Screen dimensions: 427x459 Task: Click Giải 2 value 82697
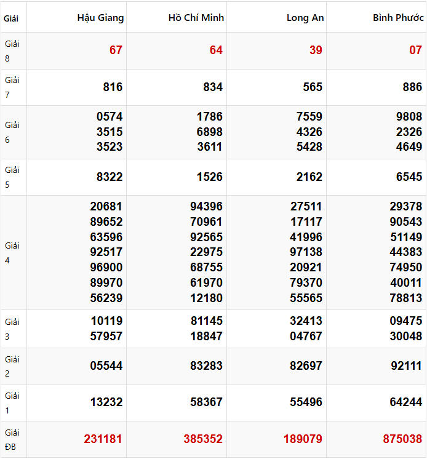tap(306, 365)
